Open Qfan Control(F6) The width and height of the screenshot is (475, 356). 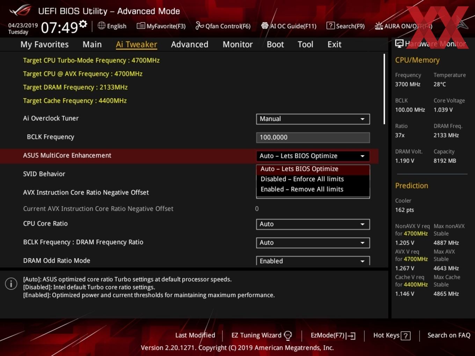tap(223, 26)
